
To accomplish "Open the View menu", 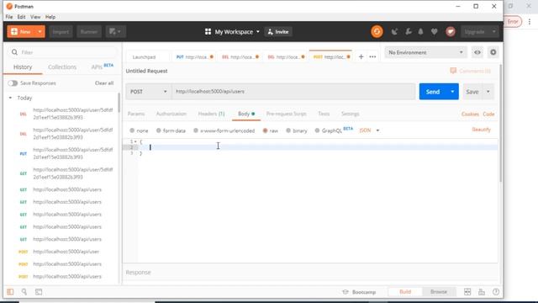I will tap(35, 17).
